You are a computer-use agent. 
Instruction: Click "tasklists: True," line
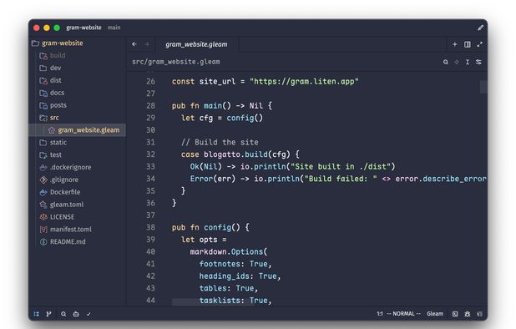(235, 301)
